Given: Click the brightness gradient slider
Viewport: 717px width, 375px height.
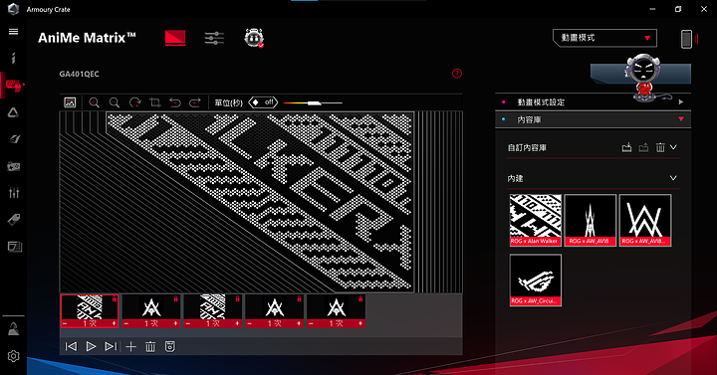Looking at the screenshot, I should coord(313,102).
